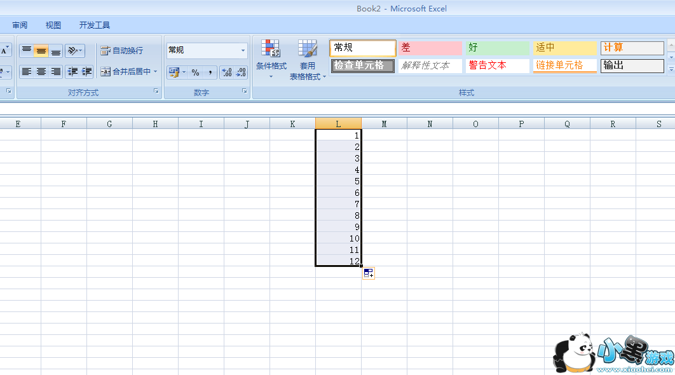Expand the Merge and Center (合并后居中) dropdown arrow

(x=156, y=72)
